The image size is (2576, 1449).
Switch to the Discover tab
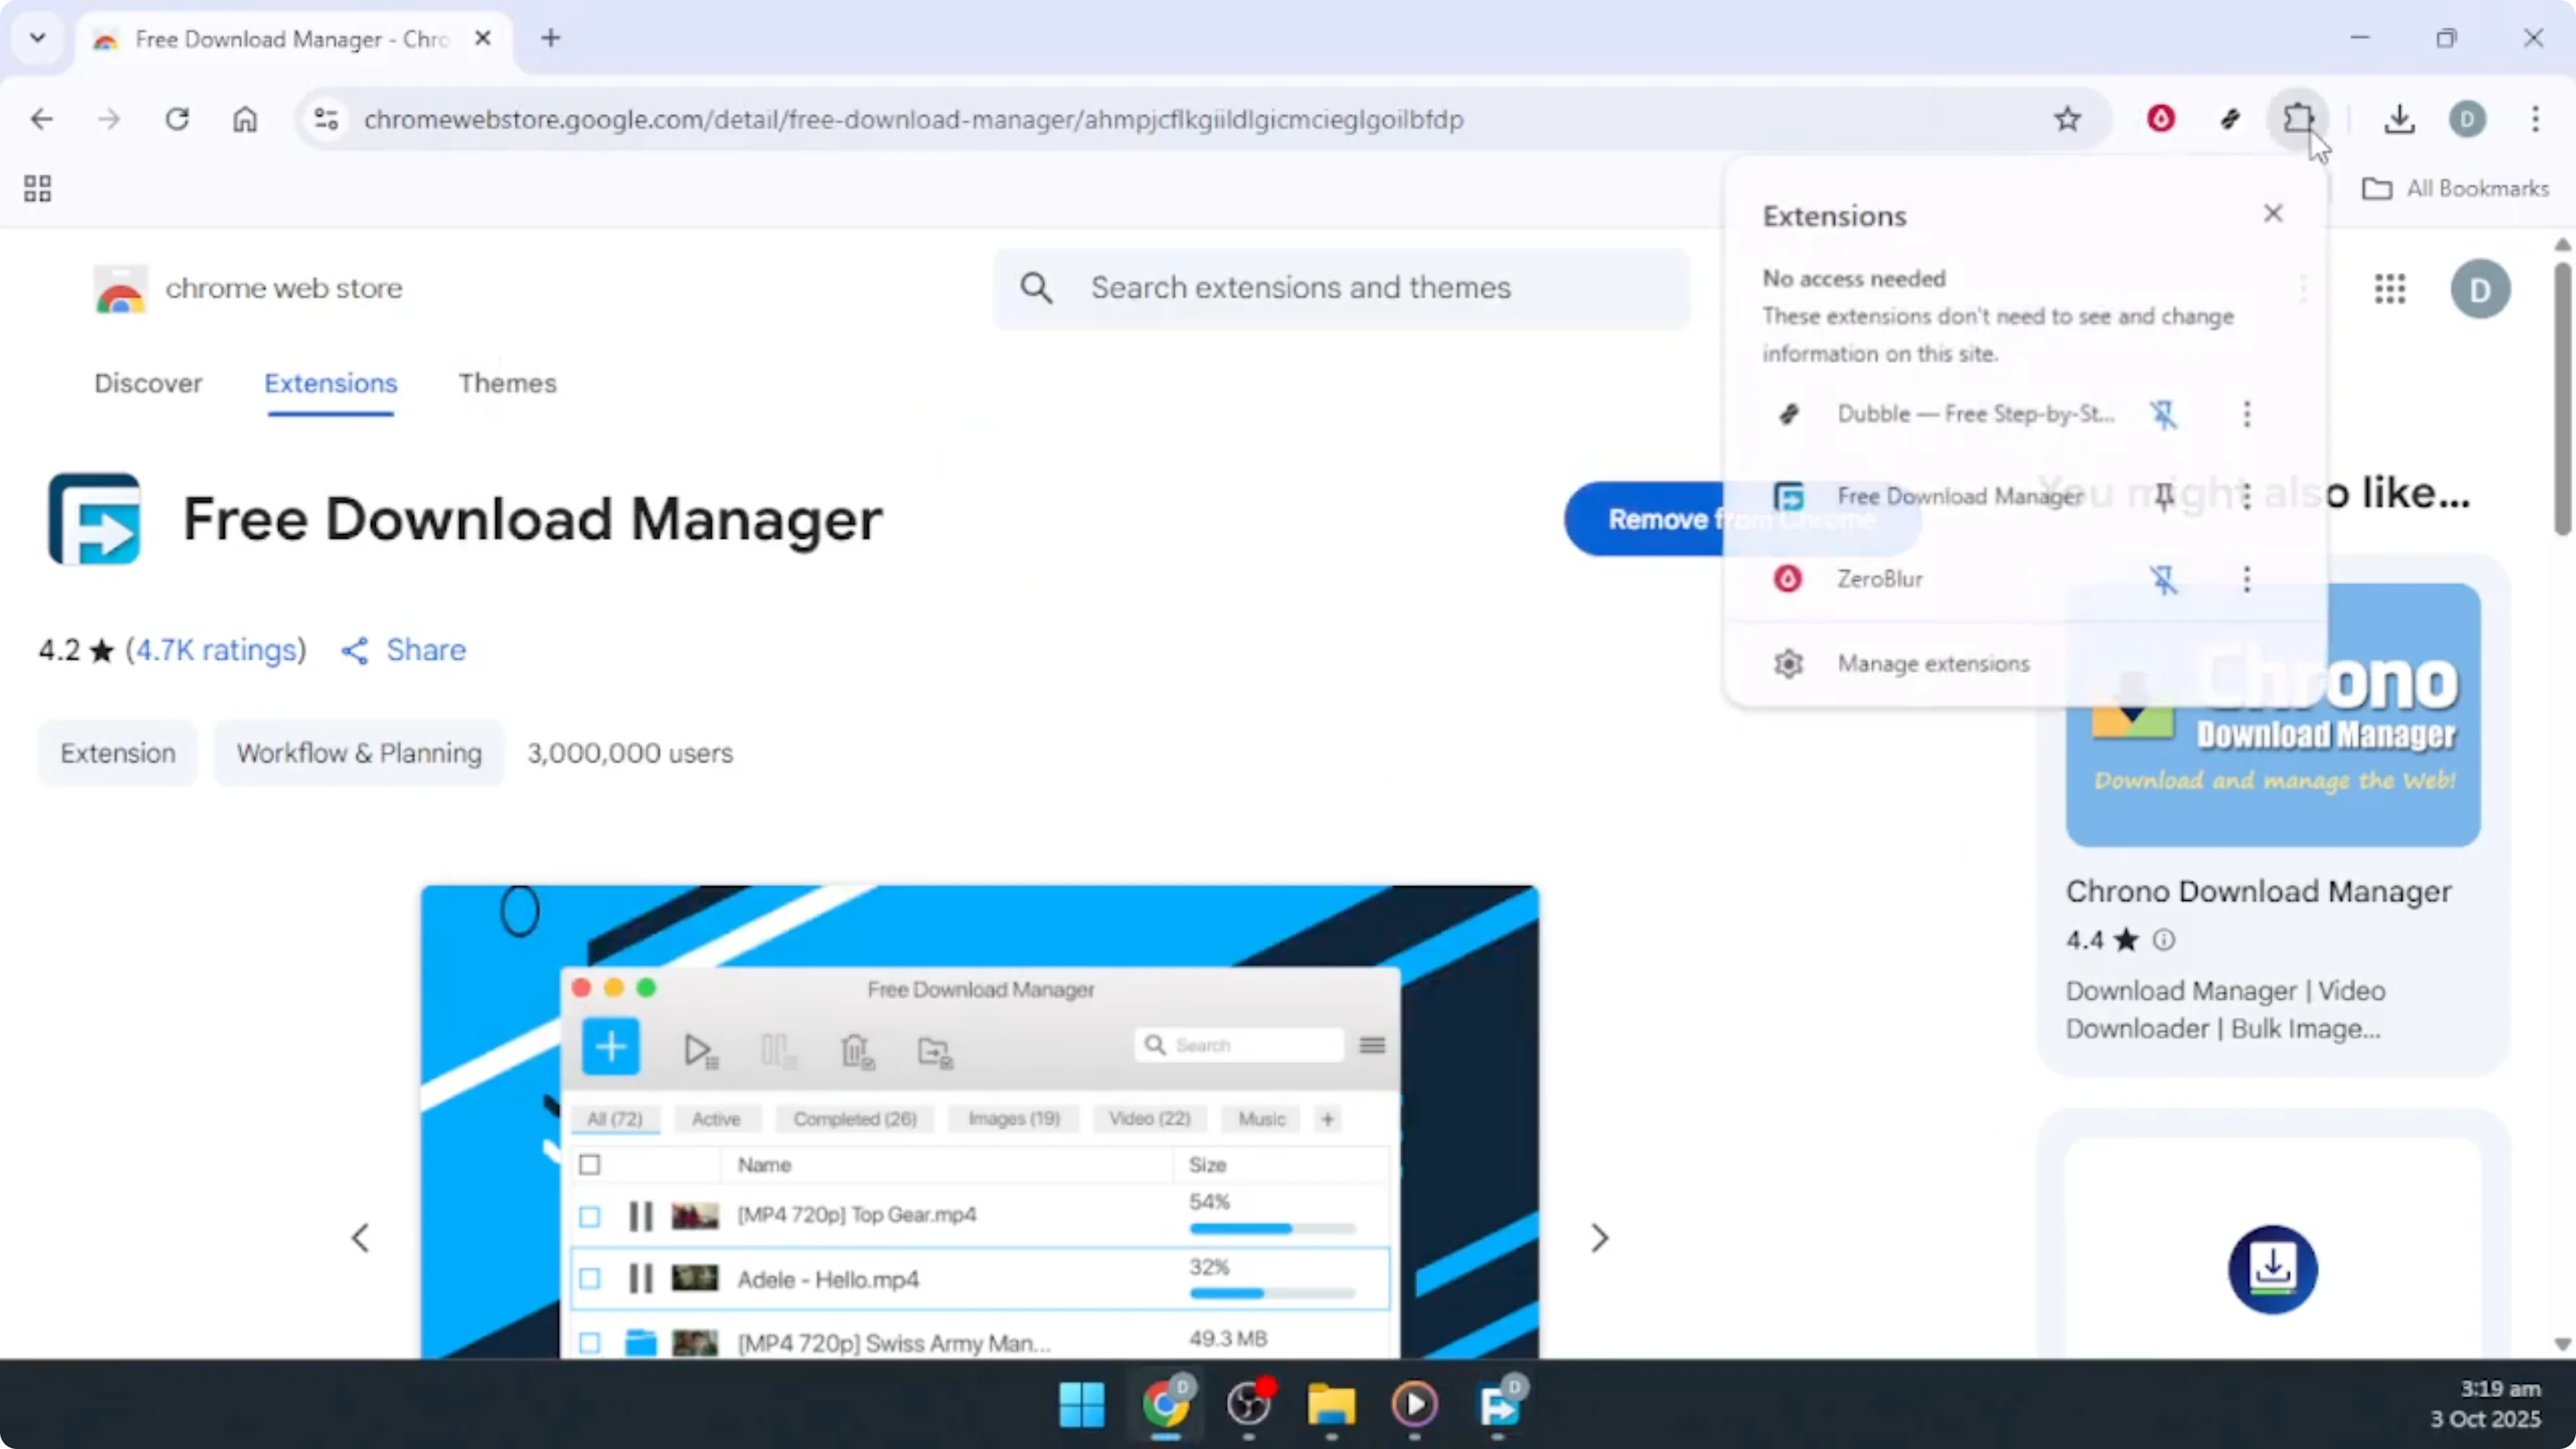coord(149,383)
